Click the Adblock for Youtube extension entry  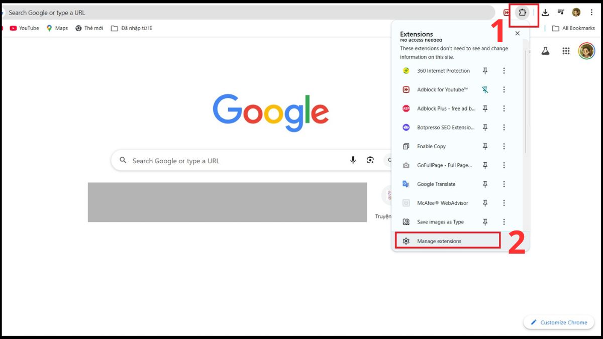(435, 90)
